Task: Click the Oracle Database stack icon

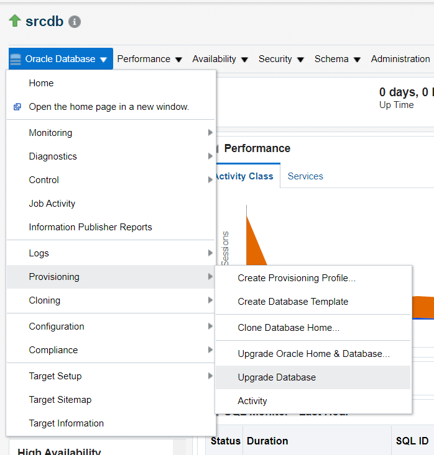Action: pos(16,60)
